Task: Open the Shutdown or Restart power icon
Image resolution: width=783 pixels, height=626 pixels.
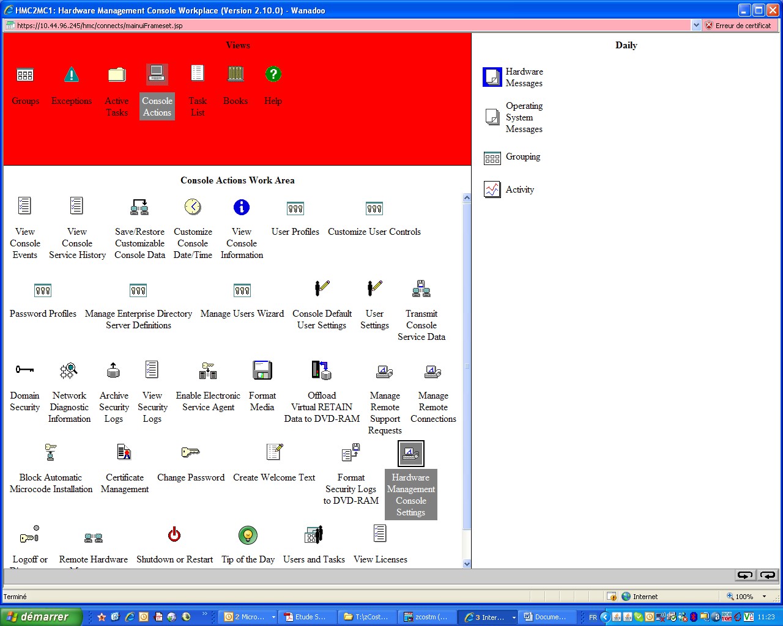Action: pos(174,534)
